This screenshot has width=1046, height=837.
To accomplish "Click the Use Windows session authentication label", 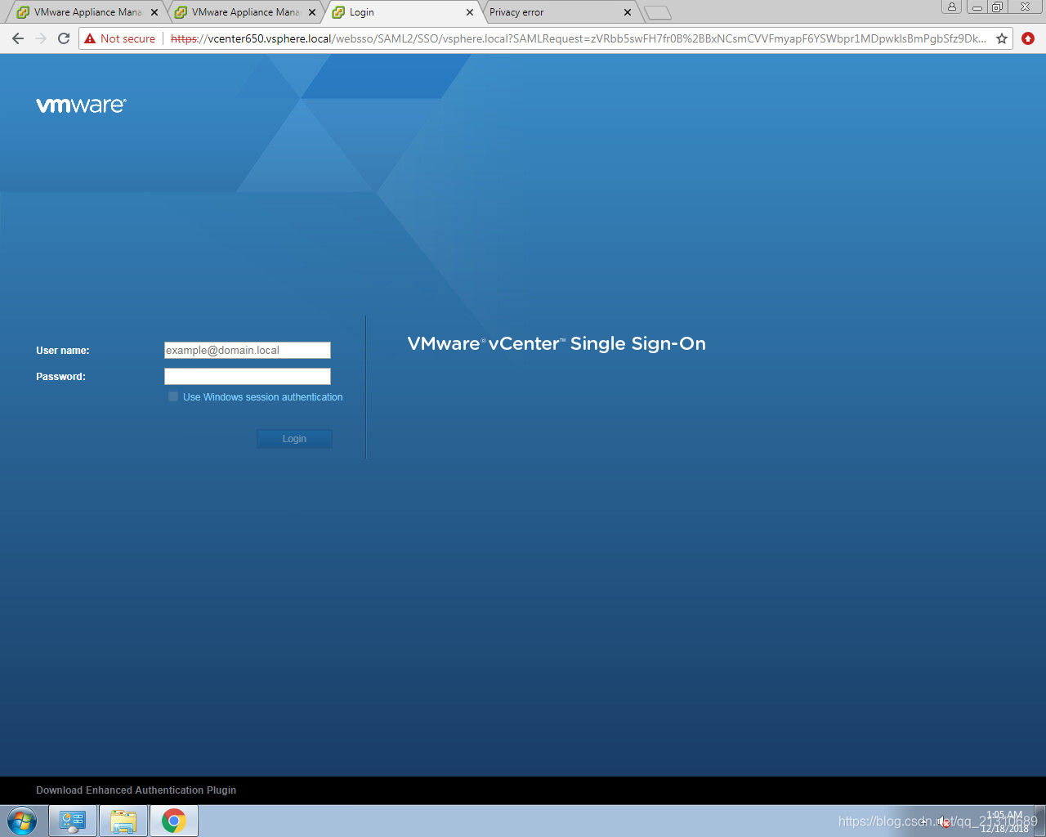I will [262, 397].
